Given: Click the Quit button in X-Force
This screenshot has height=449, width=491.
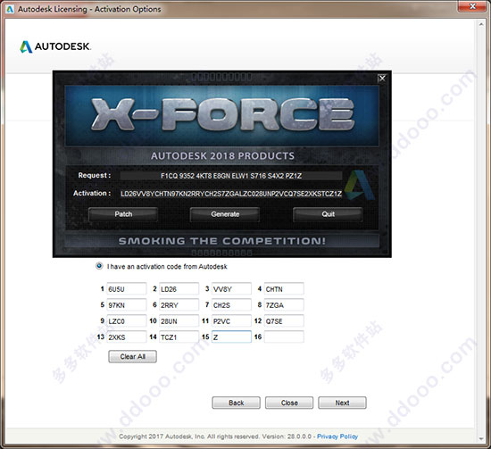Looking at the screenshot, I should [x=328, y=214].
